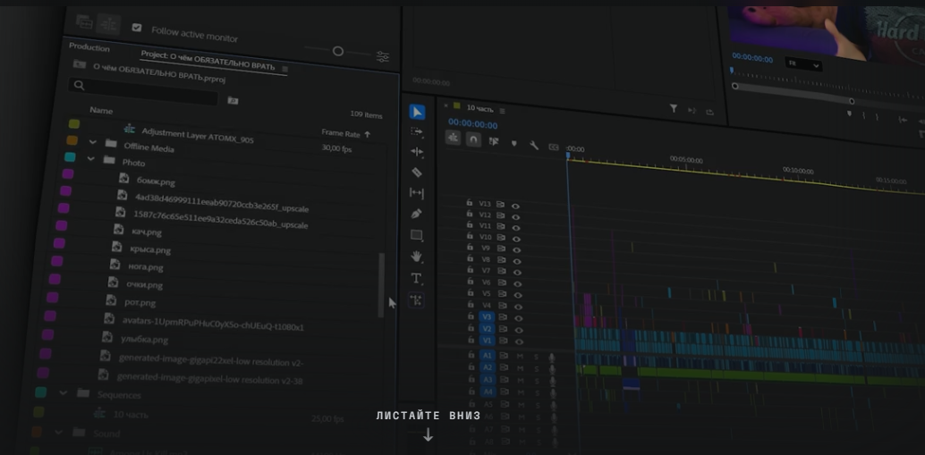Switch to the Production tab

coord(89,47)
